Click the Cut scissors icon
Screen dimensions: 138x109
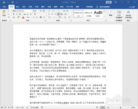click(8, 11)
